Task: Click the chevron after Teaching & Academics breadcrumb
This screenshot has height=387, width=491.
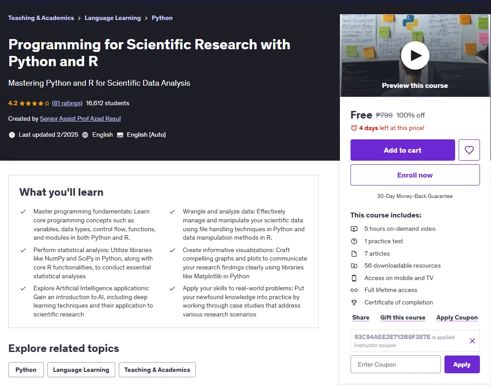Action: tap(79, 18)
